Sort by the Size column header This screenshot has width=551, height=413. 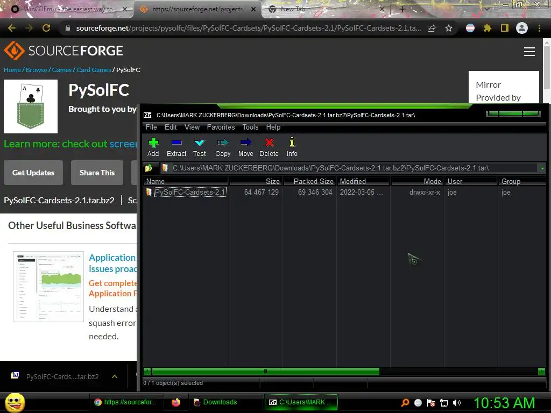point(256,181)
